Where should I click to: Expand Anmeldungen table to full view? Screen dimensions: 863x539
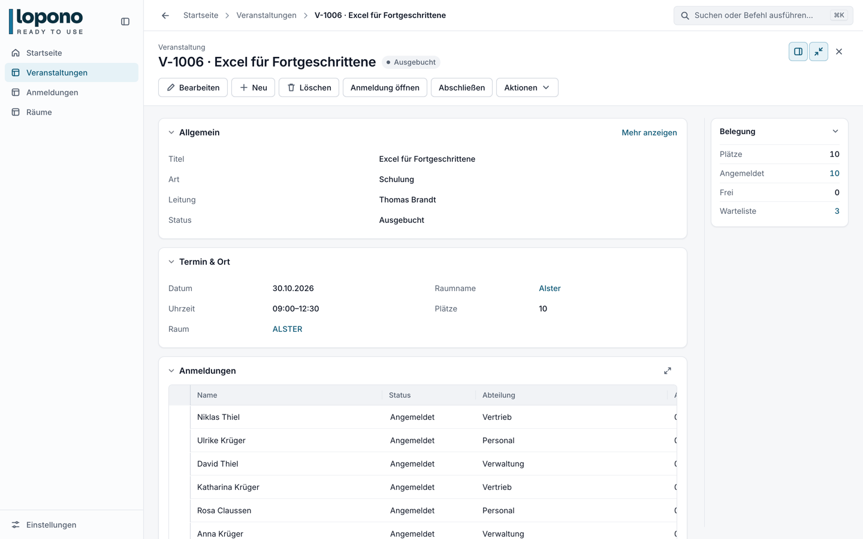click(668, 371)
